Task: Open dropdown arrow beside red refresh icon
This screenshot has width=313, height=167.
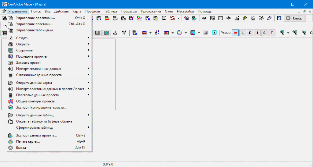Action: (x=179, y=18)
